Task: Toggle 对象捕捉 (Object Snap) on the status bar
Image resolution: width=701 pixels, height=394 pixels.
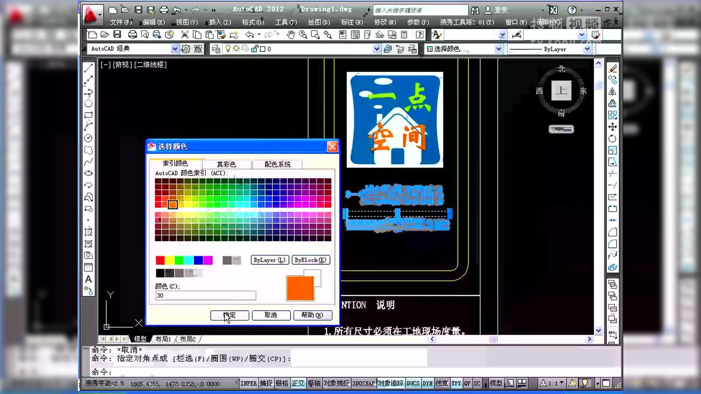Action: point(337,383)
